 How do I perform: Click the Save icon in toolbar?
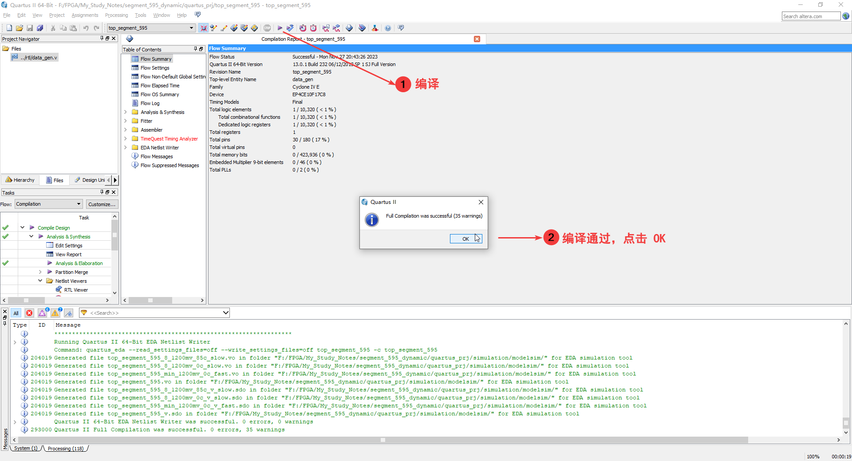[x=30, y=28]
